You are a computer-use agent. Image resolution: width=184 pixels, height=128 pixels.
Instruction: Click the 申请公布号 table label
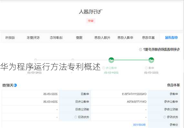pyautogui.click(x=171, y=102)
